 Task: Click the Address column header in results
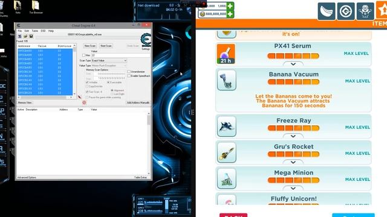pyautogui.click(x=24, y=46)
